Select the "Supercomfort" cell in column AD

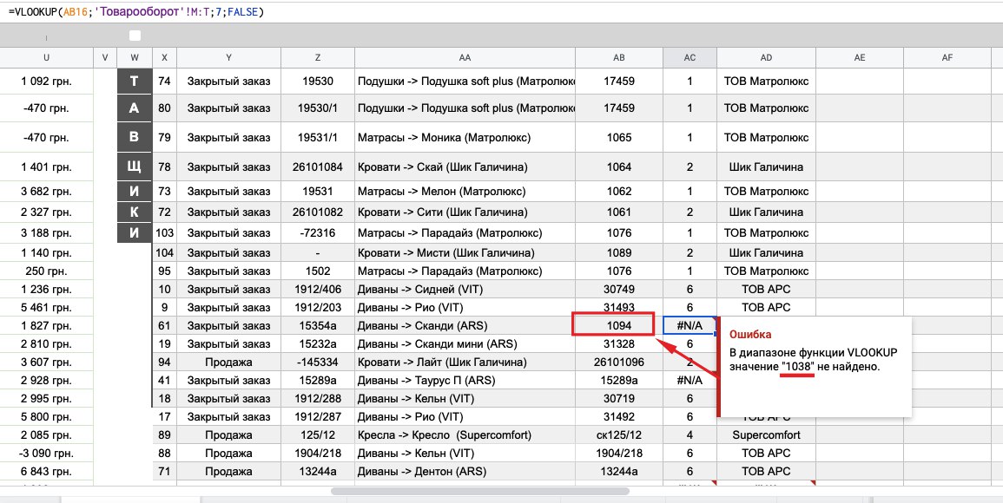click(x=766, y=434)
